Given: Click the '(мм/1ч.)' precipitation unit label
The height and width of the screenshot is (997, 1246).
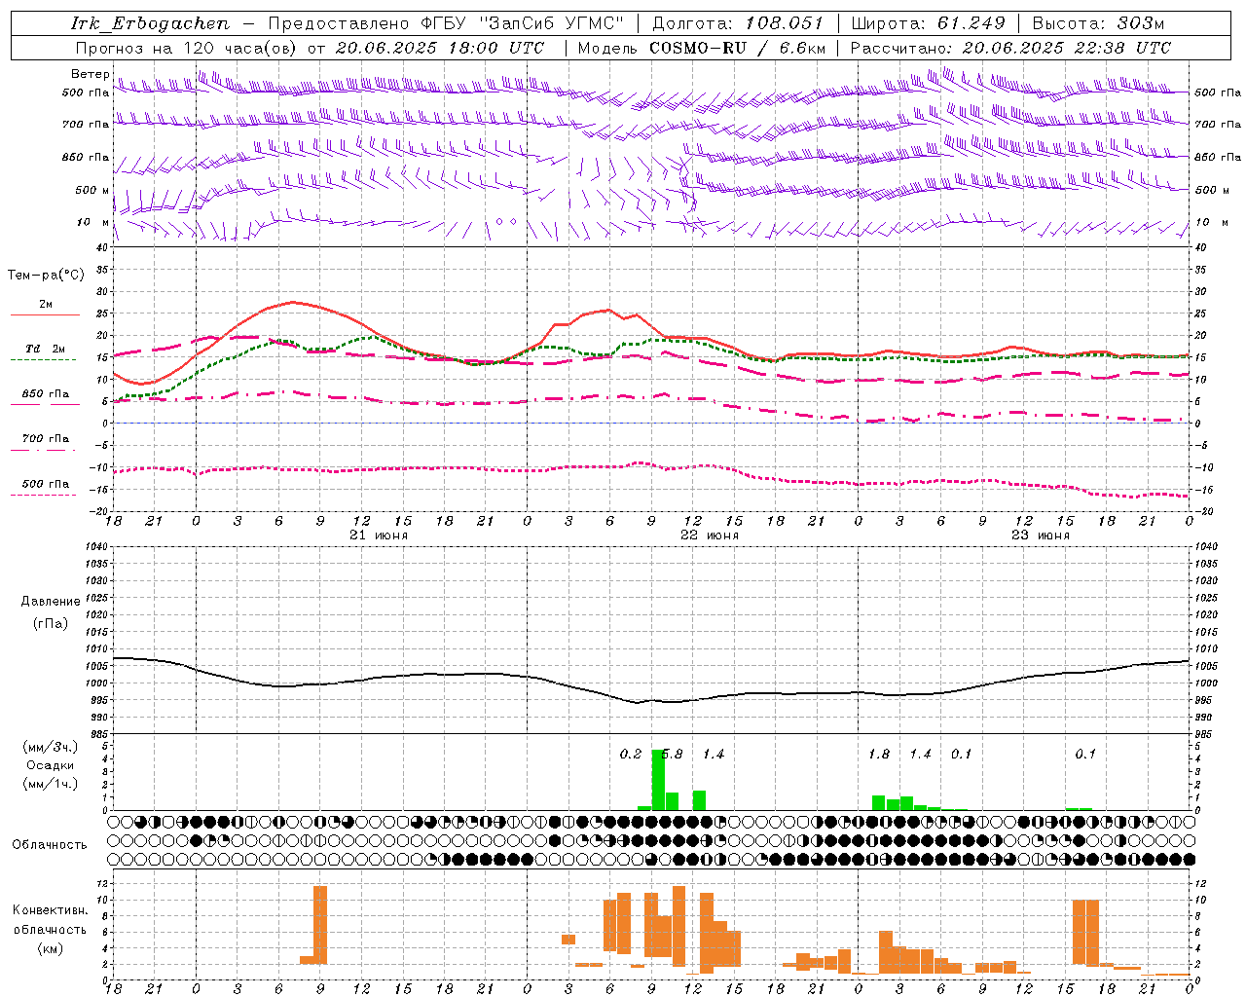Looking at the screenshot, I should click(x=51, y=784).
